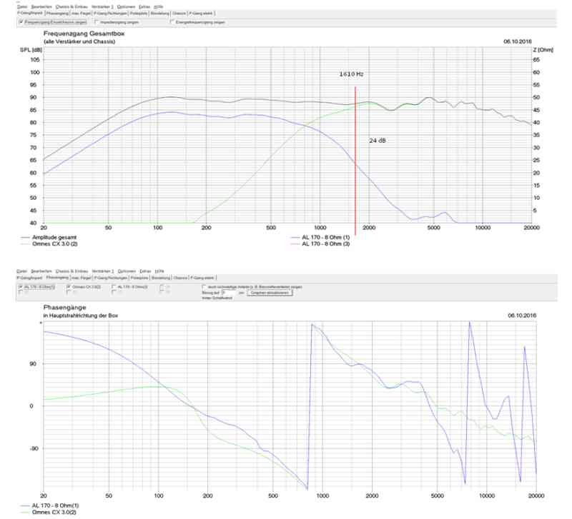Image resolution: width=572 pixels, height=519 pixels.
Task: Click the 1610 Hz frequency label
Action: pos(351,74)
